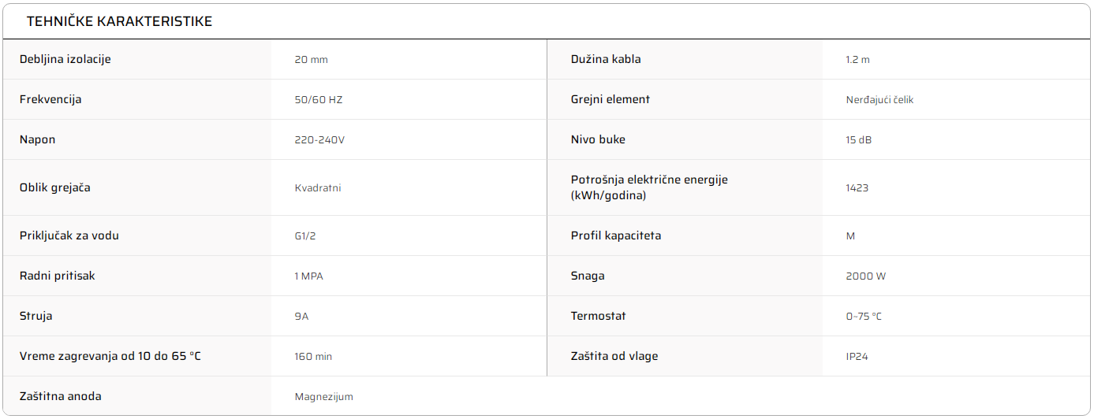Select the Debljina izolacije label
The height and width of the screenshot is (419, 1094).
65,59
